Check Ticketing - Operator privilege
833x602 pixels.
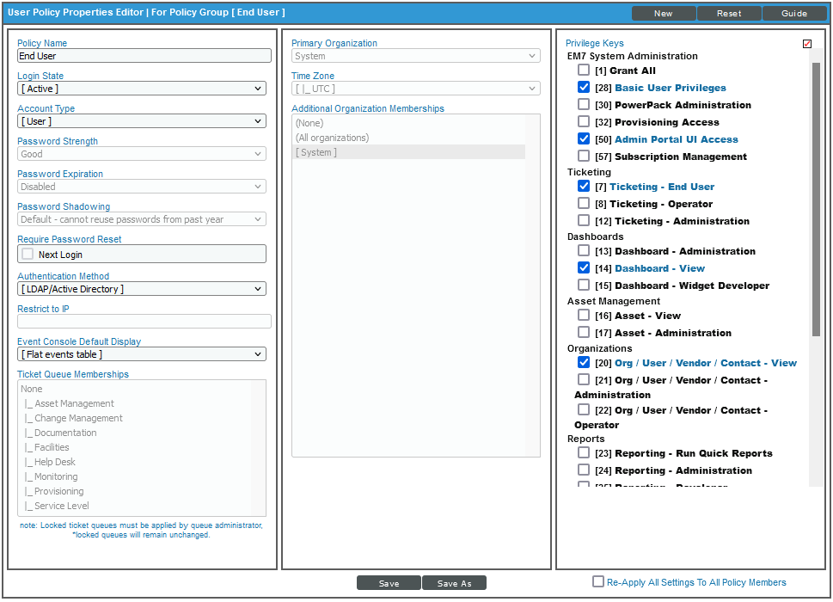tap(584, 204)
